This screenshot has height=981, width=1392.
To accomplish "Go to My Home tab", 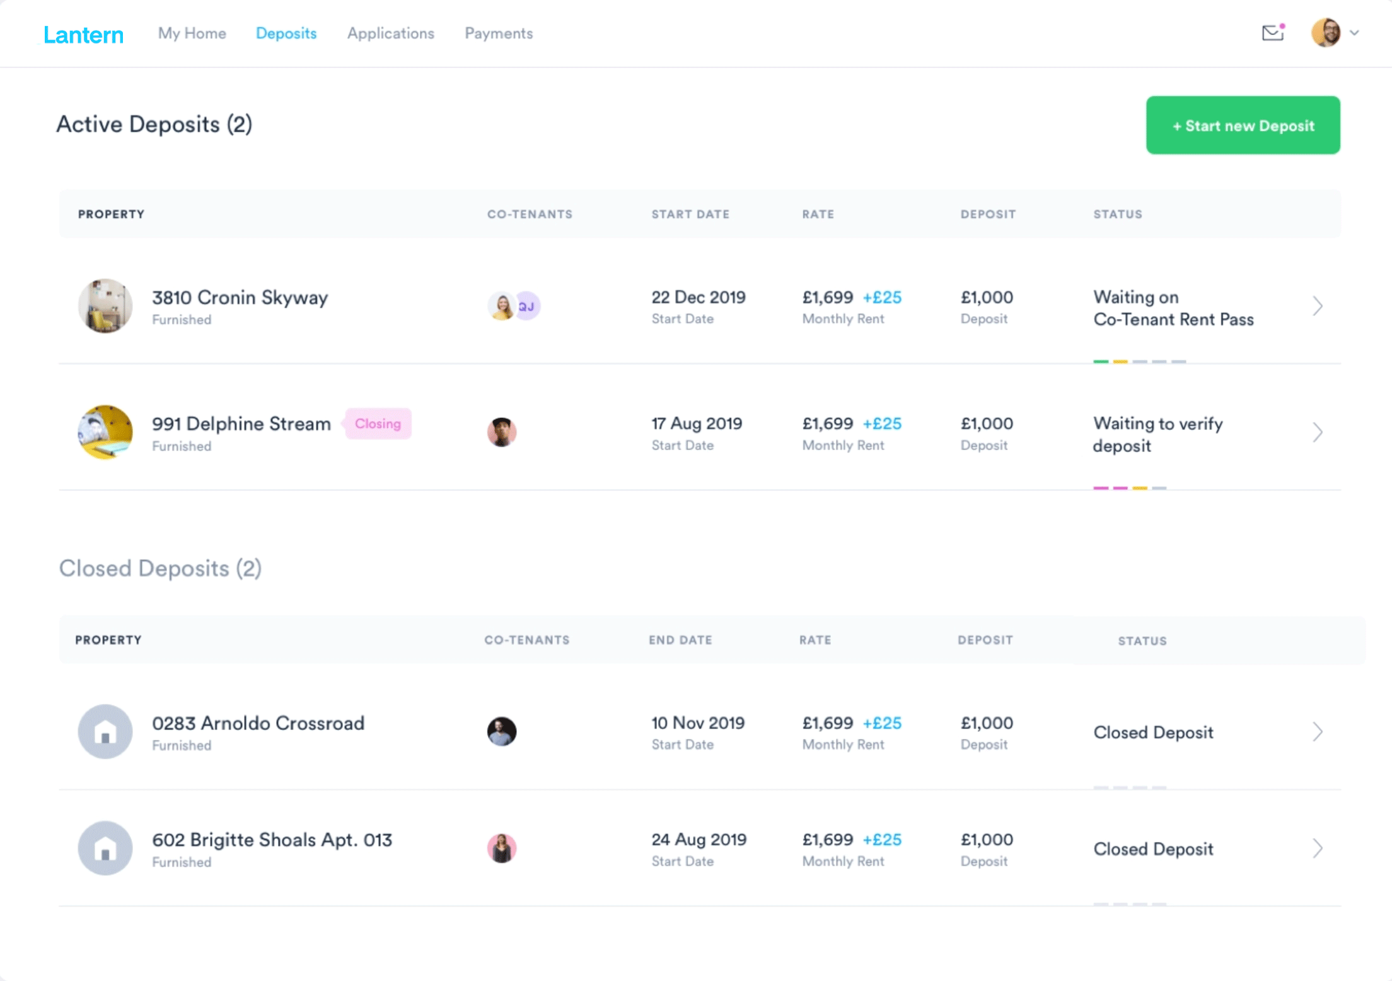I will [x=192, y=33].
